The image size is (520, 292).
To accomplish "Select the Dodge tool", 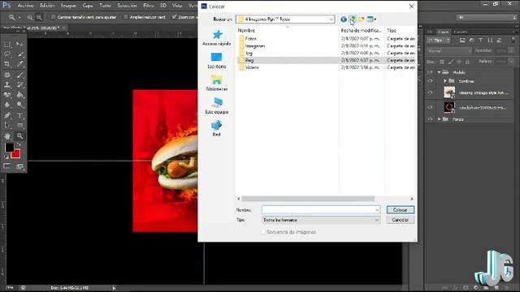I will [19, 105].
